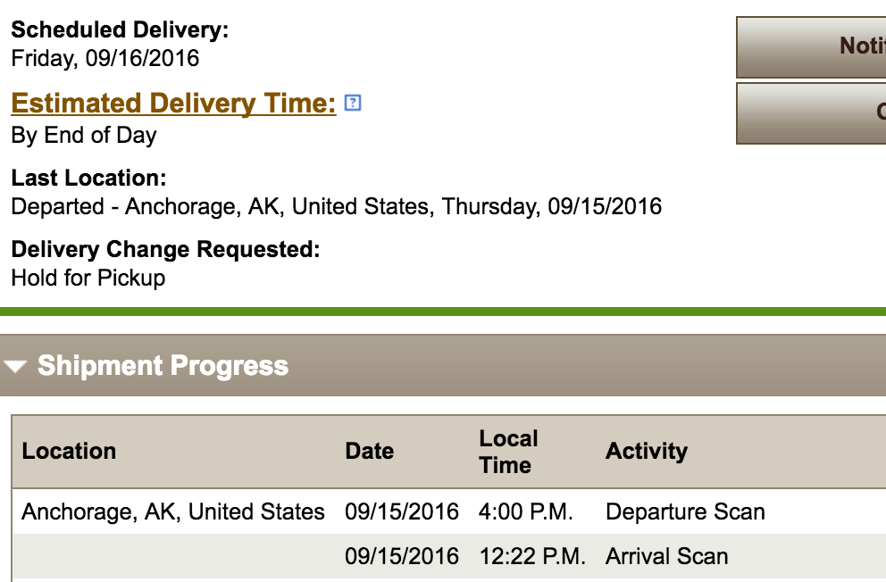Image resolution: width=886 pixels, height=582 pixels.
Task: Open the Estimated Delivery Time link
Action: click(x=173, y=104)
